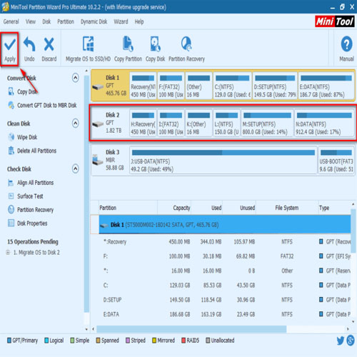Open the Google Plus icon link
The height and width of the screenshot is (357, 357).
coord(351,340)
